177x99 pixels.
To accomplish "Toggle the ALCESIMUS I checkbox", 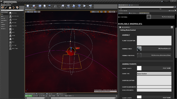I will point(120,27).
